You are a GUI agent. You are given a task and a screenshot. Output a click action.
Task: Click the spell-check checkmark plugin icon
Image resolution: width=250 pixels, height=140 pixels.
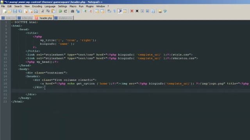[165, 11]
